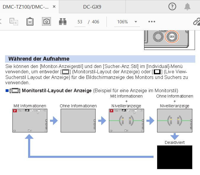The image size is (200, 175).
Task: Open the more tools ellipsis menu
Action: [x=152, y=22]
